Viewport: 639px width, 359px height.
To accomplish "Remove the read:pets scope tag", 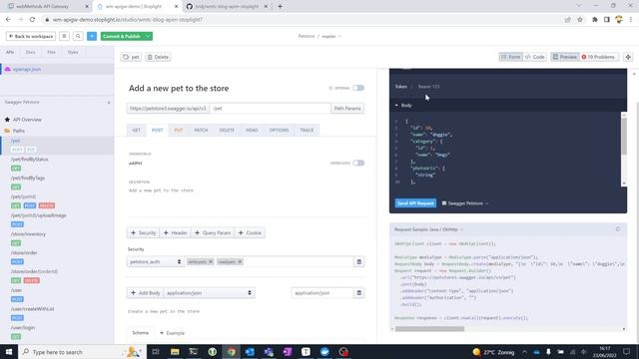I will tap(240, 261).
